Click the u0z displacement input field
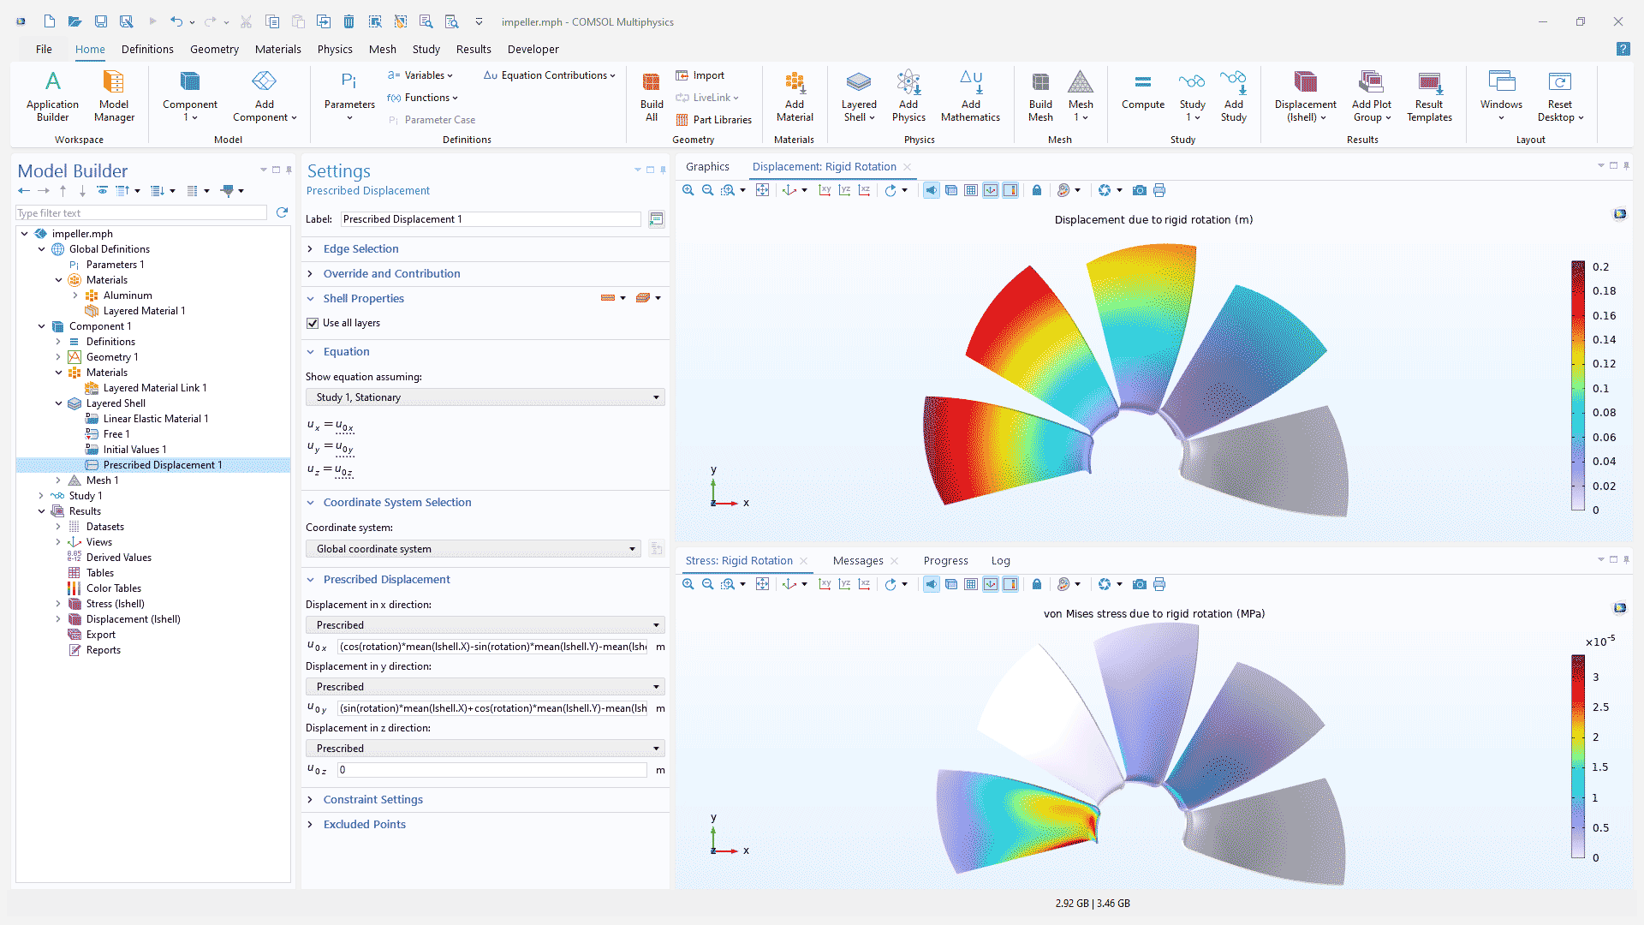The image size is (1644, 925). (491, 770)
